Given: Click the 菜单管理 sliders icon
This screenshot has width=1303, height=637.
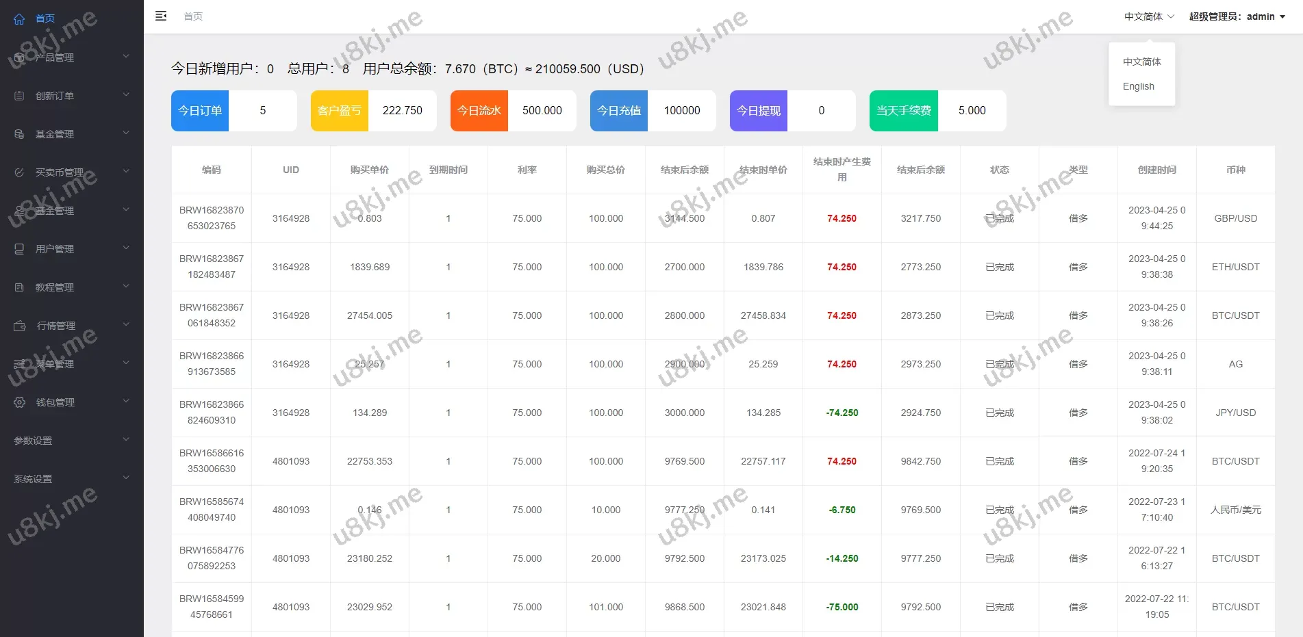Looking at the screenshot, I should (19, 364).
